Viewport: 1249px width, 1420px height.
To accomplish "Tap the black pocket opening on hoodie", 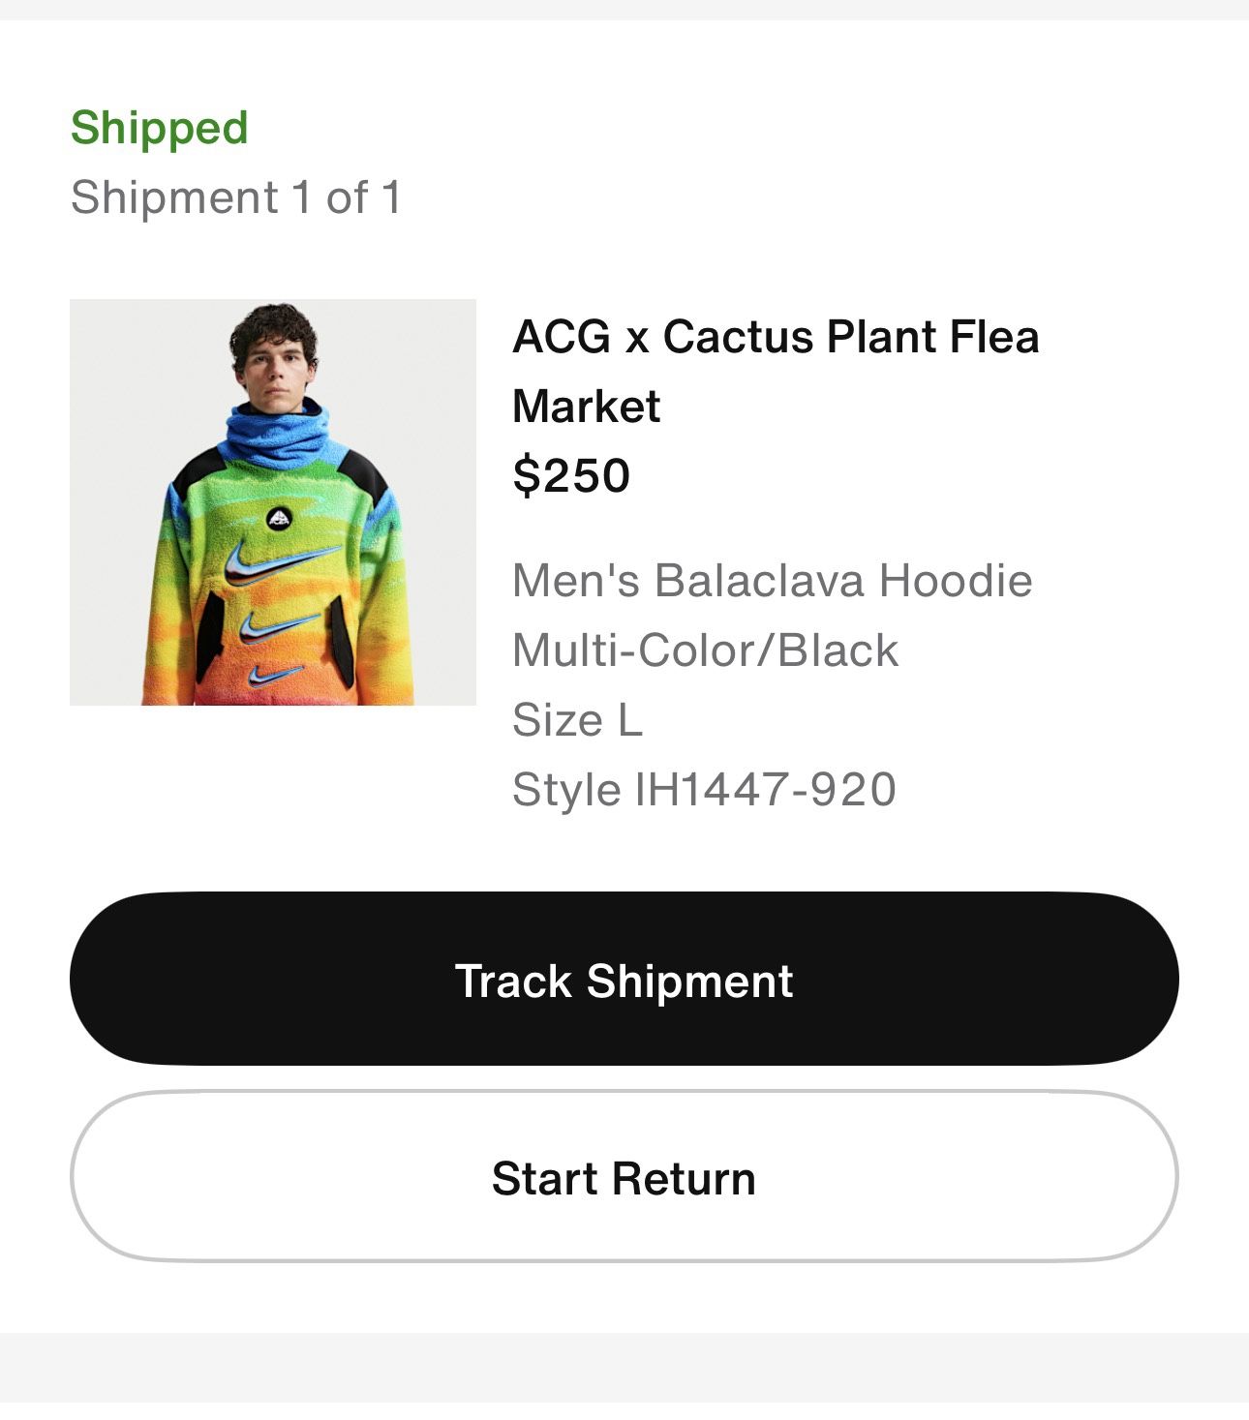I will tap(212, 634).
